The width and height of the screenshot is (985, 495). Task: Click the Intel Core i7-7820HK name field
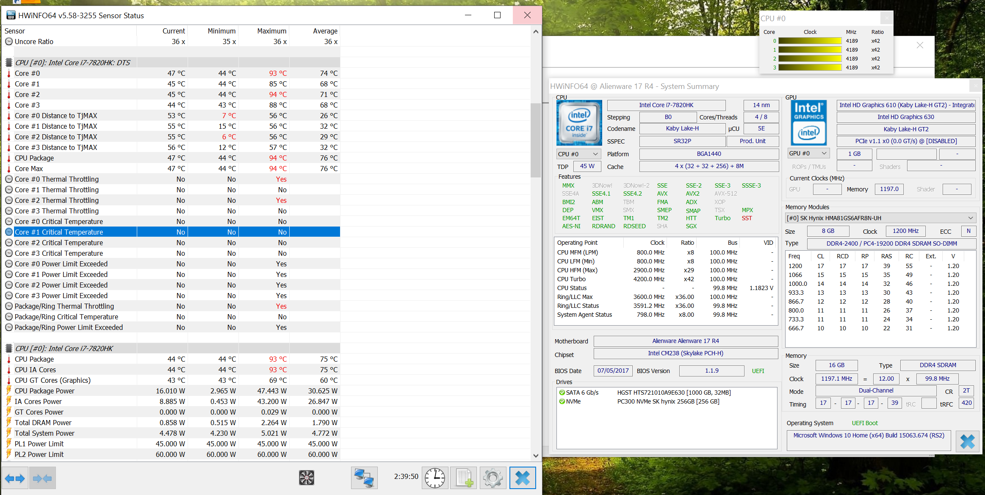[x=666, y=105]
